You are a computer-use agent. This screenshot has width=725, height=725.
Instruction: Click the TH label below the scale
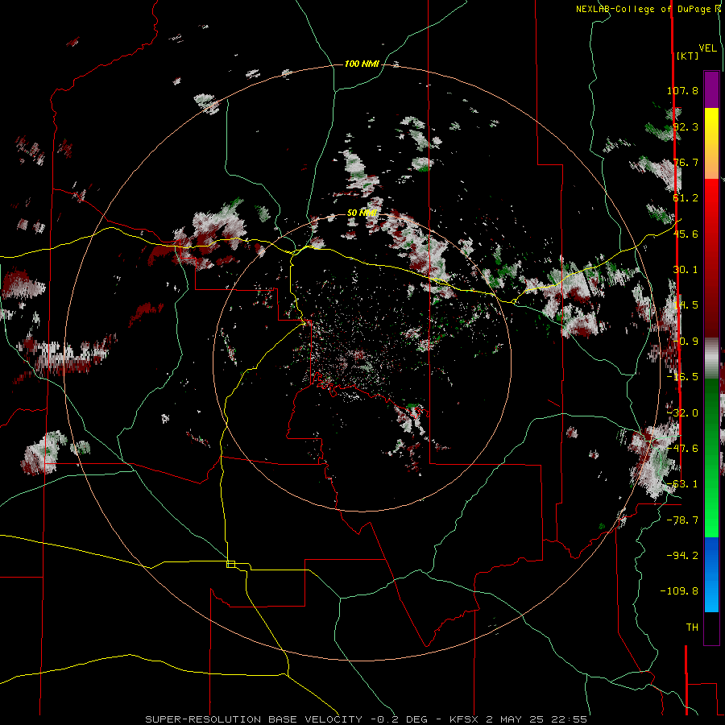click(692, 628)
